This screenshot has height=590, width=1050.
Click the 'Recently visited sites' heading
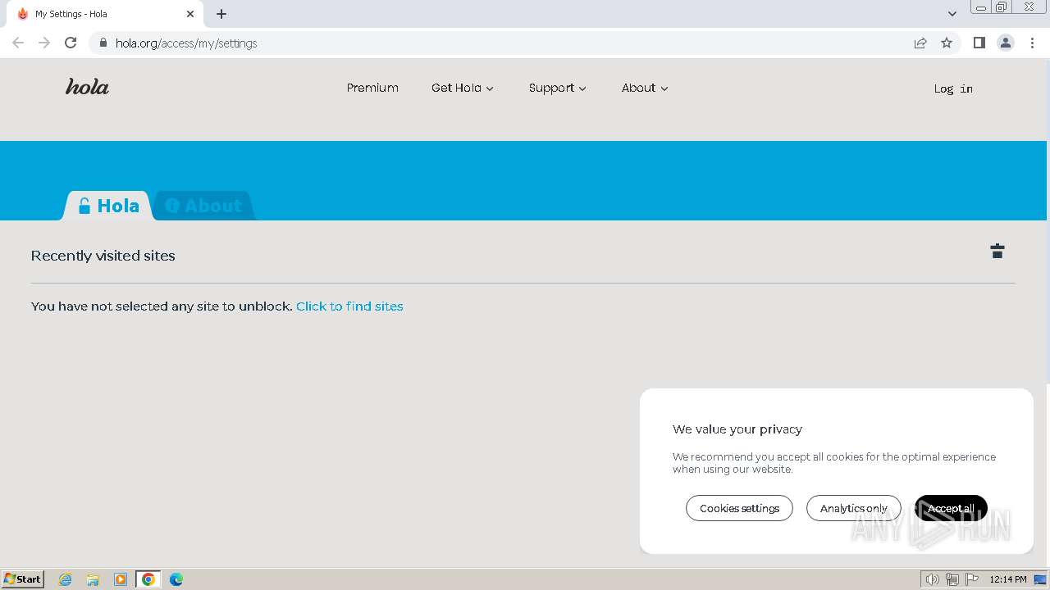pos(103,256)
